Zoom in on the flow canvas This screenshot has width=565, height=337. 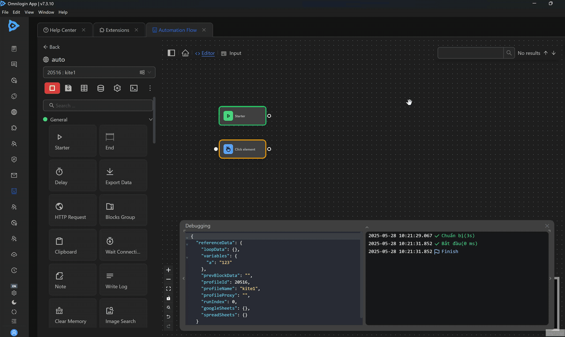tap(168, 270)
